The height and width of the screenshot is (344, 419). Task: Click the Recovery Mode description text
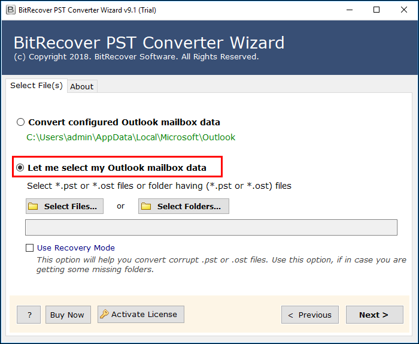point(221,264)
